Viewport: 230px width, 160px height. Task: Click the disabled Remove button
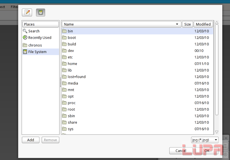(50, 140)
